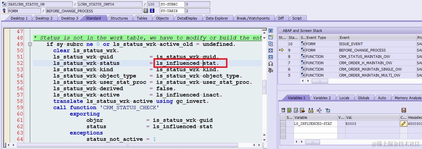Click the SY-SUBRC variable field

coord(172,5)
